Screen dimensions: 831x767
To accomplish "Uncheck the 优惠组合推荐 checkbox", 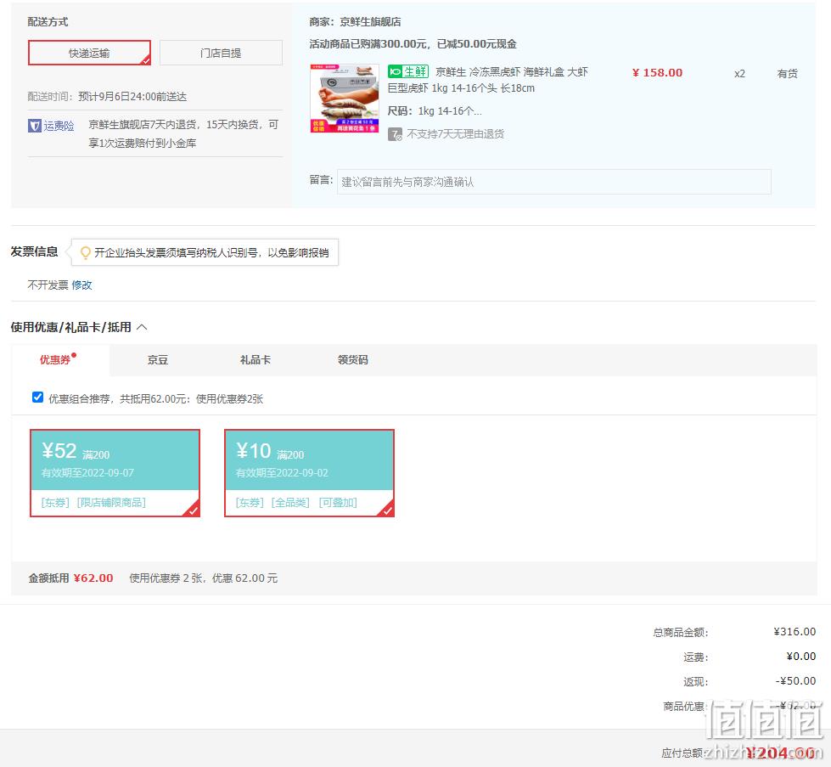I will [37, 398].
